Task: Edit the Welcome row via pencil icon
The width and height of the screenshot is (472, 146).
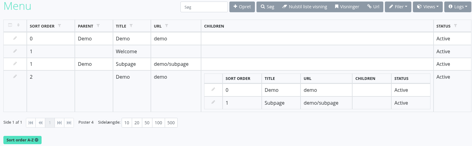Action: click(x=15, y=51)
